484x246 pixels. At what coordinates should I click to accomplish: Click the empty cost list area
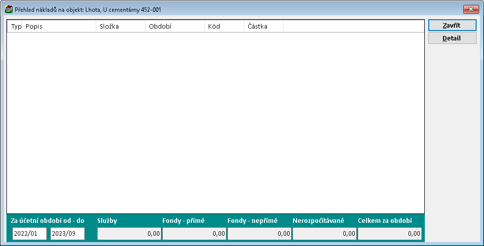coord(215,123)
